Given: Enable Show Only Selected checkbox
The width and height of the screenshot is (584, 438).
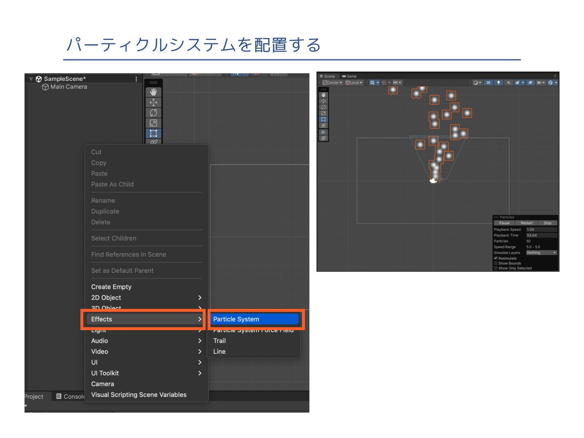Looking at the screenshot, I should point(496,268).
